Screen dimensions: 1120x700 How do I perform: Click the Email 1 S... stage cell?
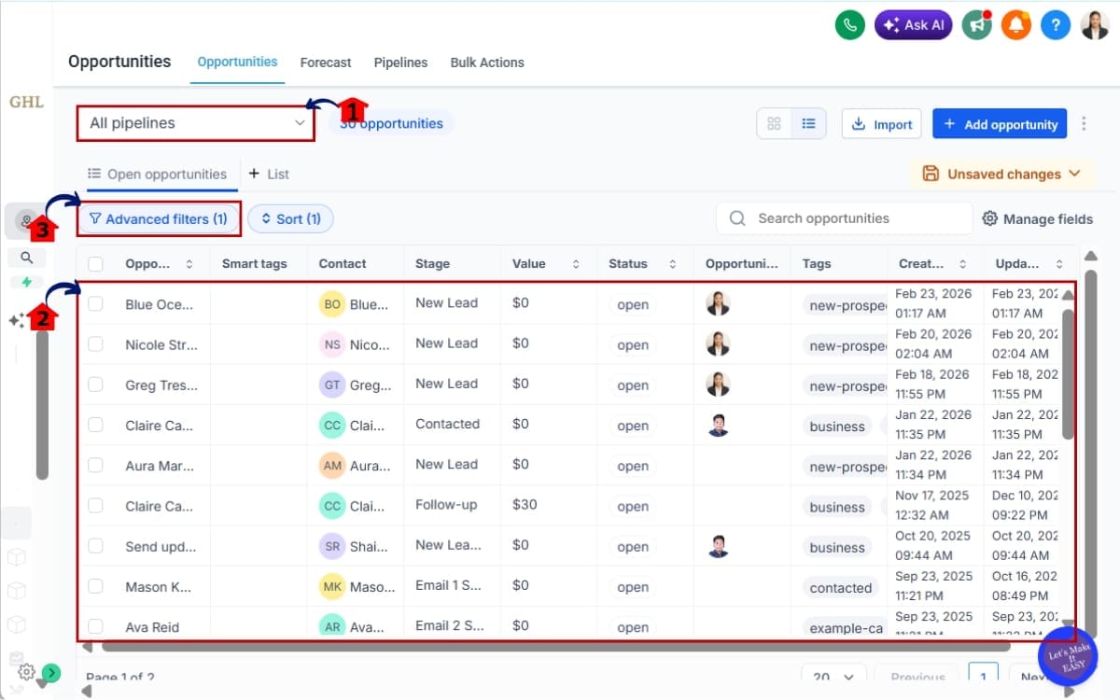click(x=448, y=585)
